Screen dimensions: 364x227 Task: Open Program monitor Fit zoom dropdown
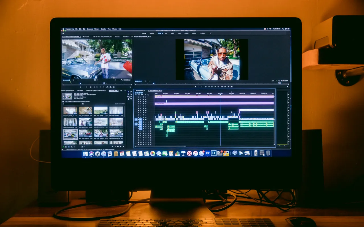click(x=147, y=81)
